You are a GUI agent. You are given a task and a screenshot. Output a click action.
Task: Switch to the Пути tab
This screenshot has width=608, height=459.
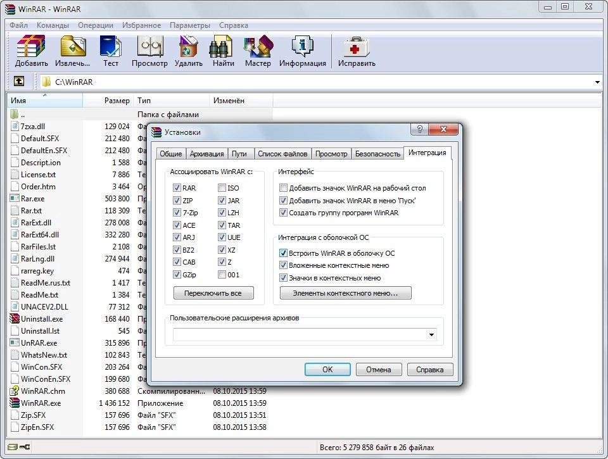coord(239,154)
